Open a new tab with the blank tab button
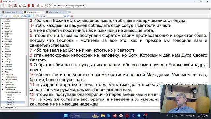 coord(69,12)
